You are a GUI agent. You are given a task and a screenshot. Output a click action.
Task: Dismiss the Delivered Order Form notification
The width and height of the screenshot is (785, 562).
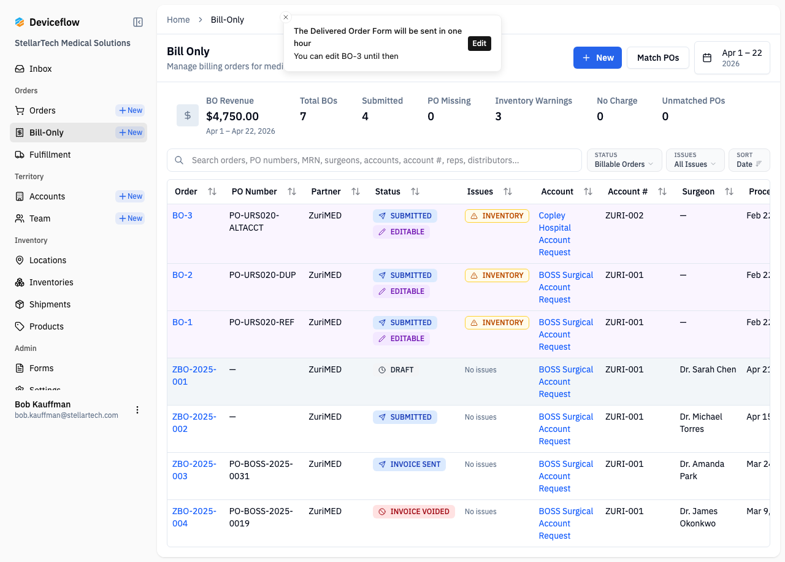pyautogui.click(x=286, y=17)
